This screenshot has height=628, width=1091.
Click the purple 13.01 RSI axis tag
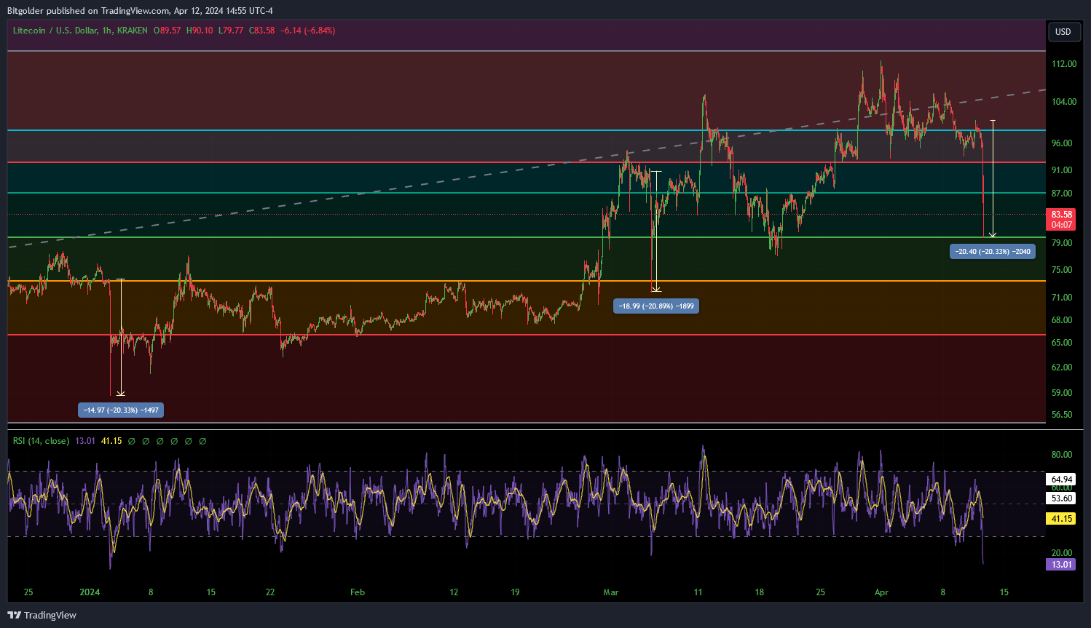[1062, 565]
